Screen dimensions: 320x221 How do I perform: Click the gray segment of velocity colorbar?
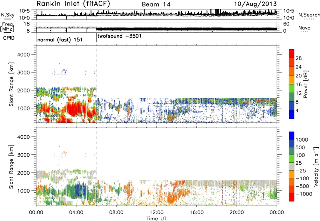click(292, 166)
